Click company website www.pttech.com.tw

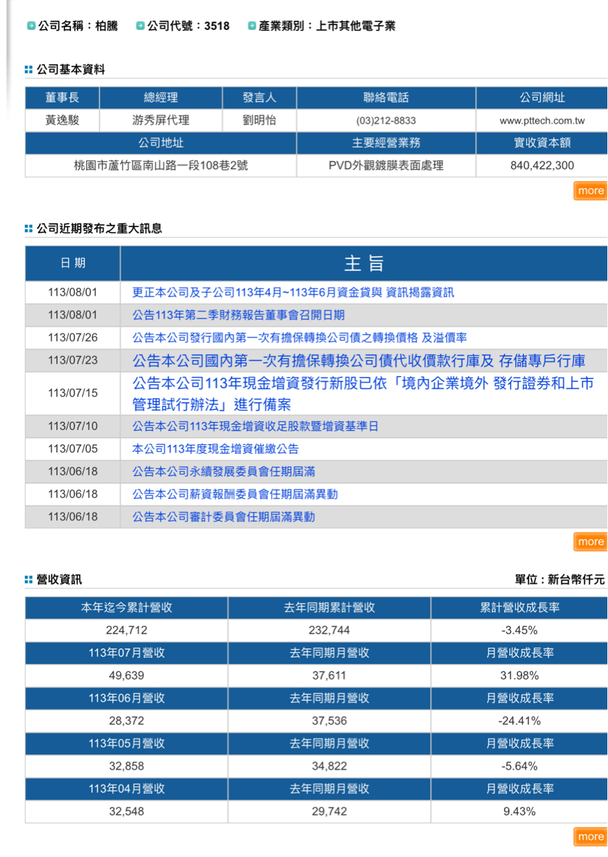pos(542,121)
